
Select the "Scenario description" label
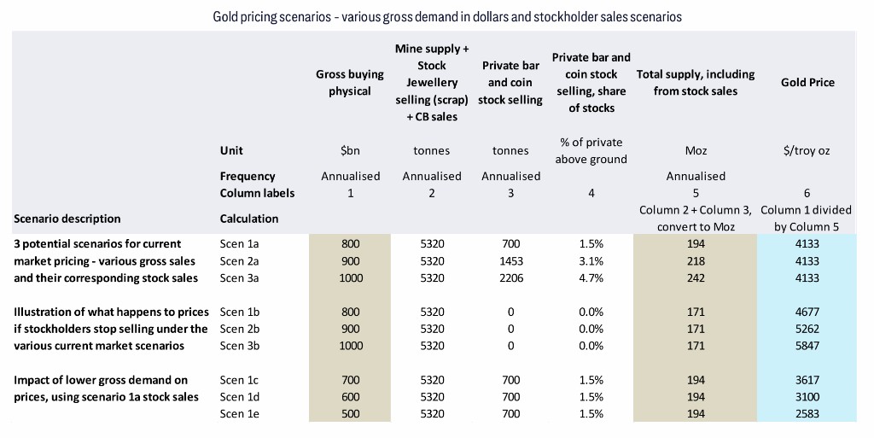(x=67, y=219)
